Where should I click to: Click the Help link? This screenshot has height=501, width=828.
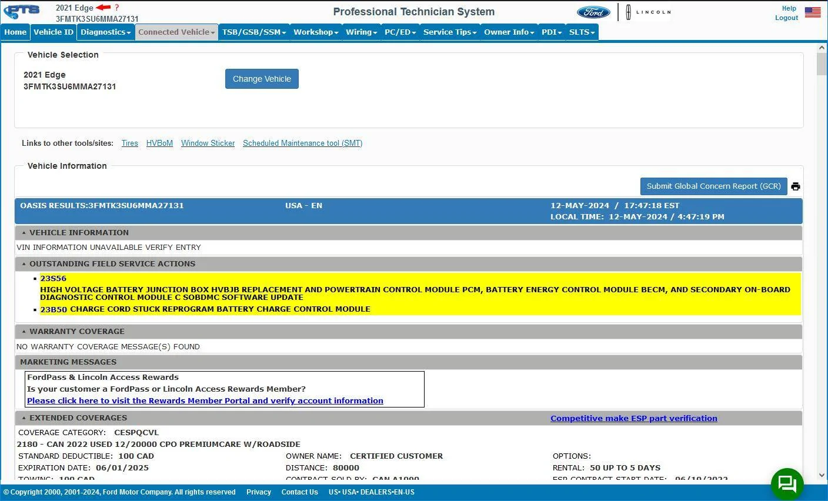(789, 8)
